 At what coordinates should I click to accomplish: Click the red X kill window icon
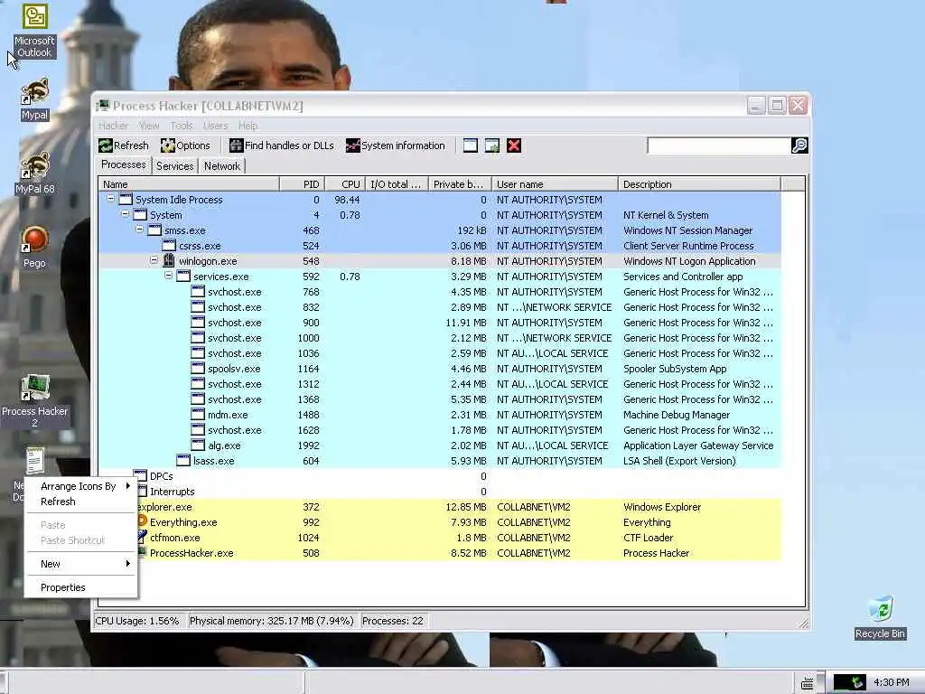coord(514,145)
